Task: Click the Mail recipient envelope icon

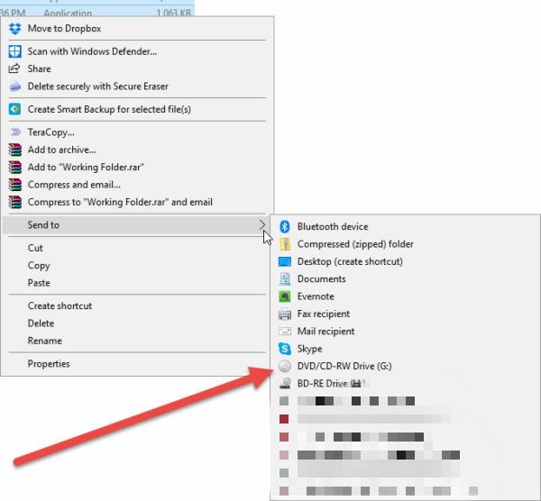Action: point(285,332)
